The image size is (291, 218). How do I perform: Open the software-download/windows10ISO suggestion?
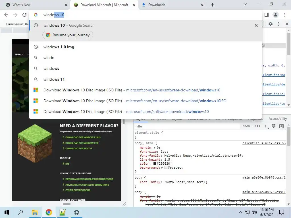145,101
